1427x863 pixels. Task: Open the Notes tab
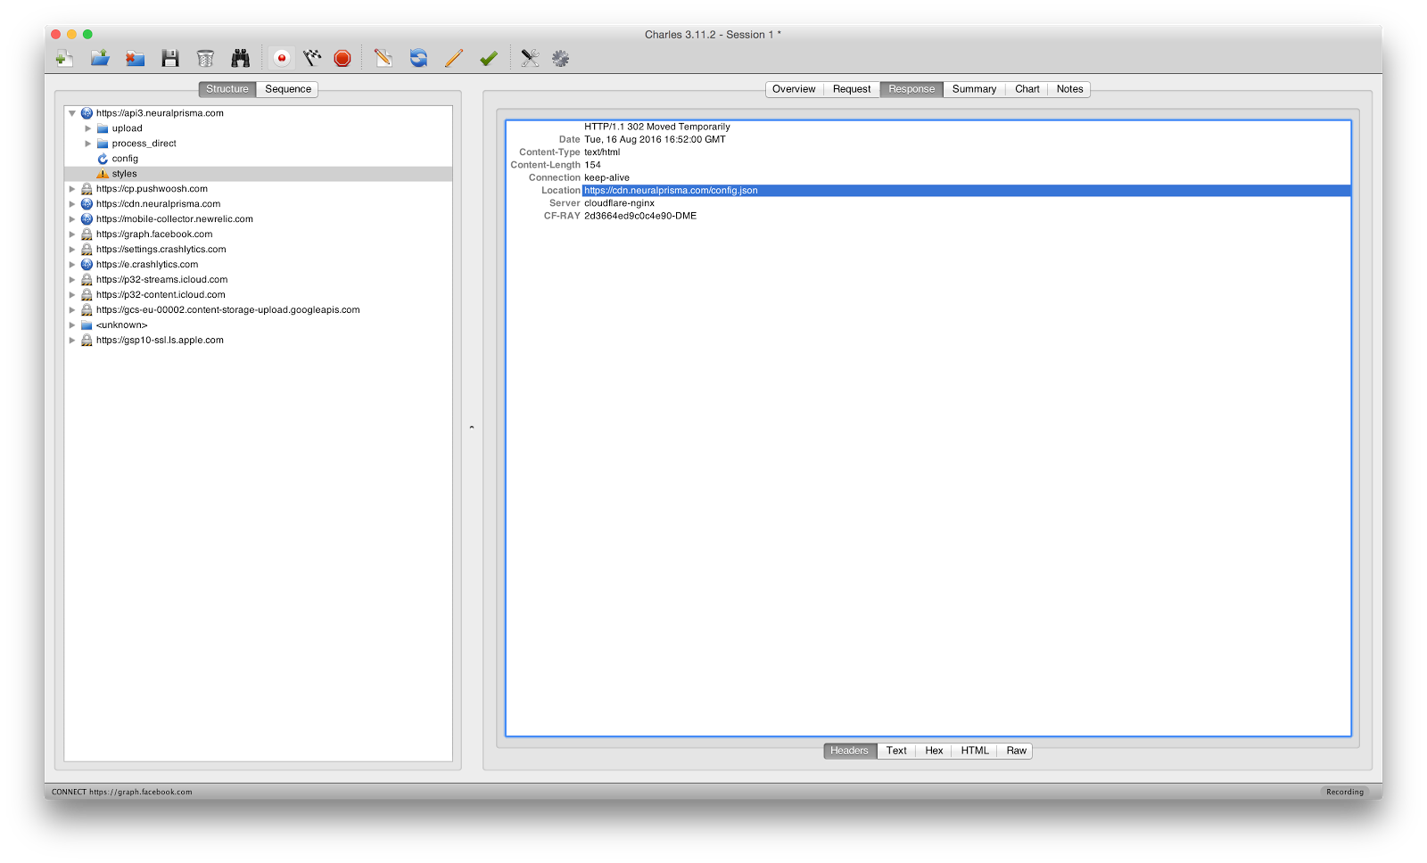click(x=1069, y=89)
